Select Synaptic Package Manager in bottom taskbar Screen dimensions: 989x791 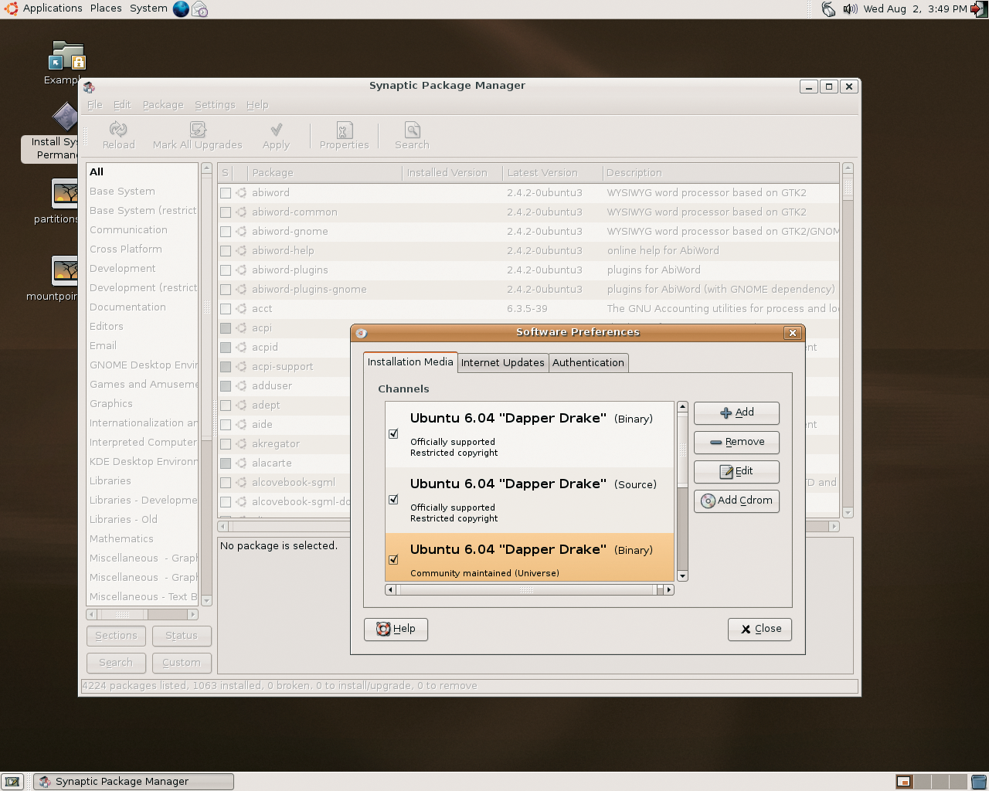[134, 782]
